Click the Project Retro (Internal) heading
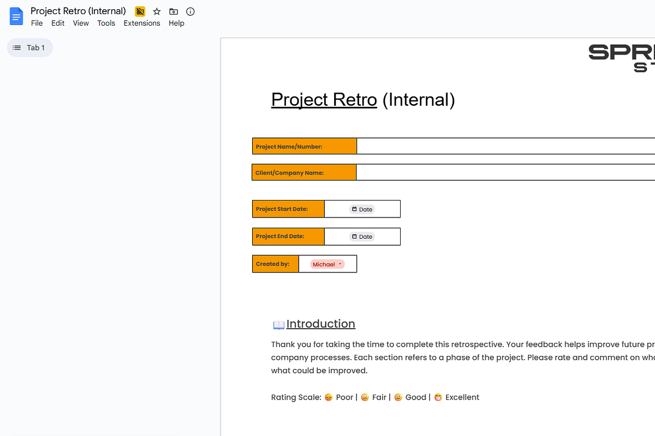Screen dimensions: 655x436 363,100
